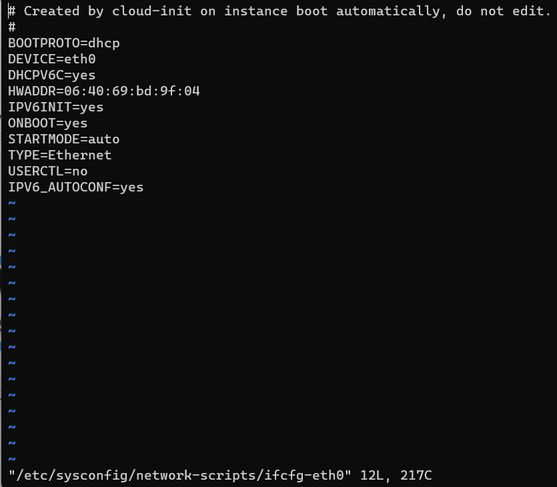Click the STARTMODE=auto line

(64, 139)
